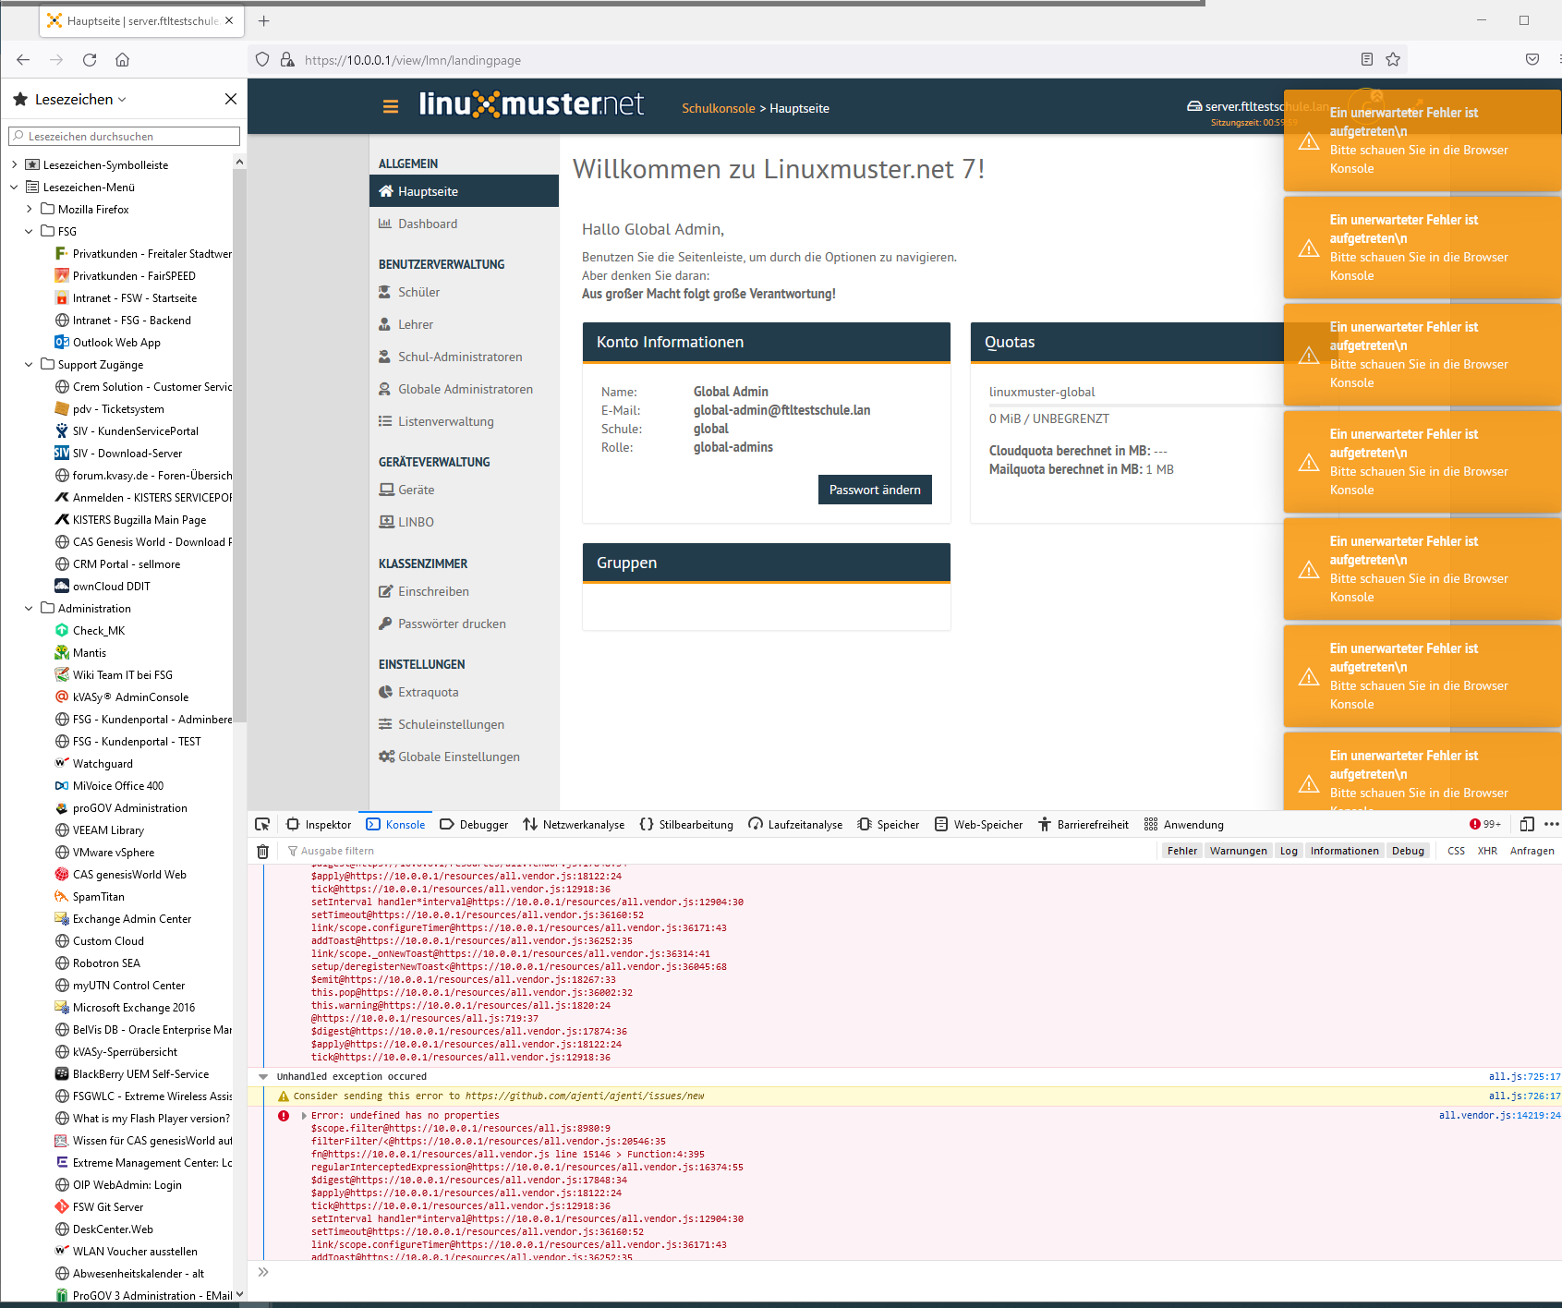Open reader view icon in address bar

pos(1367,60)
